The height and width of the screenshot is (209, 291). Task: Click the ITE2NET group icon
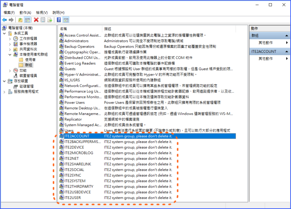(x=62, y=158)
